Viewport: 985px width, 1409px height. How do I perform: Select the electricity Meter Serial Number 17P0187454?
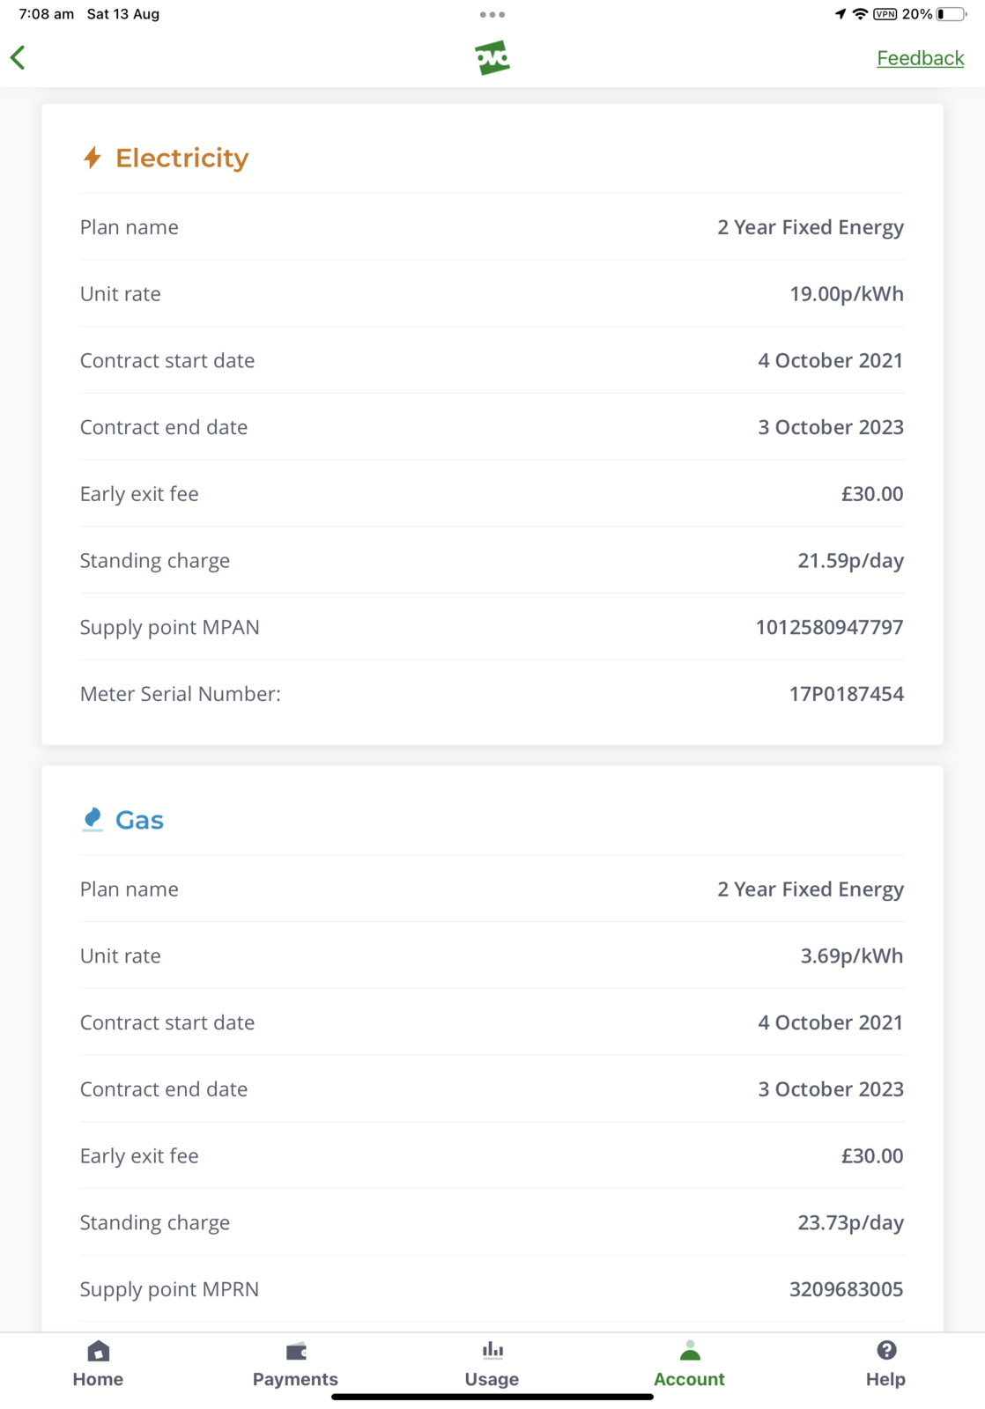[846, 694]
